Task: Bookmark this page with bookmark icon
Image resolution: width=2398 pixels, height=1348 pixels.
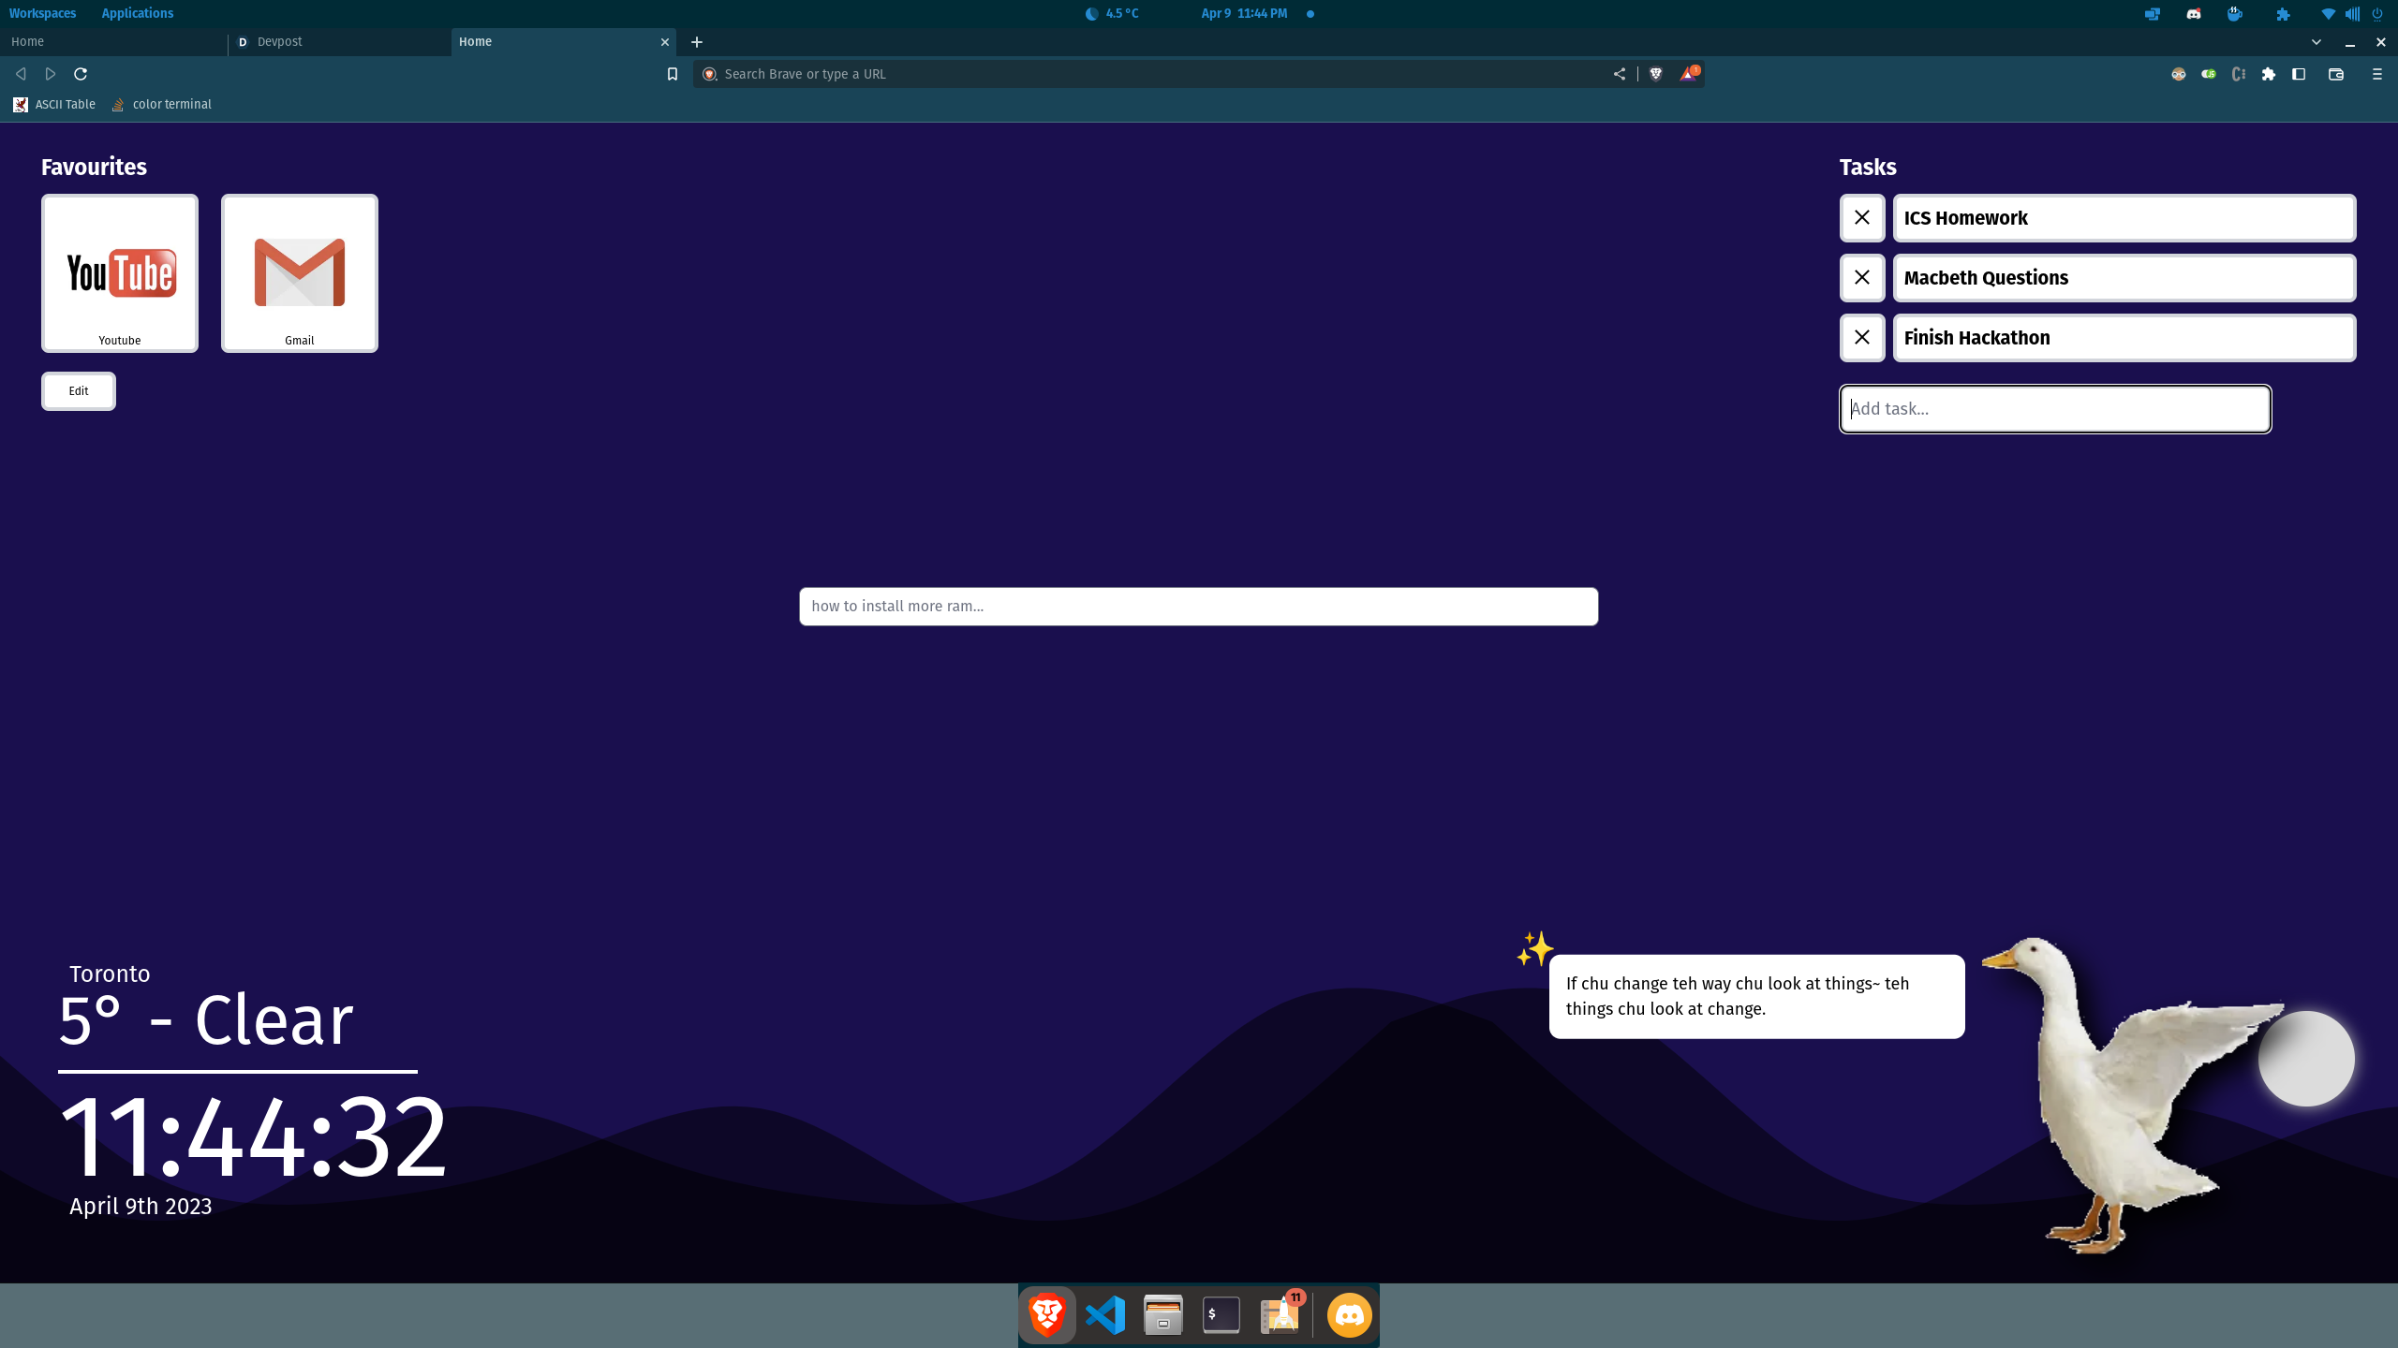Action: pos(672,74)
